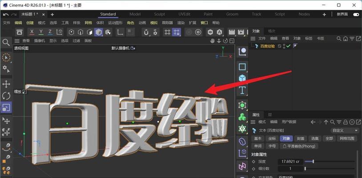Image resolution: width=362 pixels, height=178 pixels.
Task: Click the 深度 value field 17.6921 cm
Action: [290, 162]
